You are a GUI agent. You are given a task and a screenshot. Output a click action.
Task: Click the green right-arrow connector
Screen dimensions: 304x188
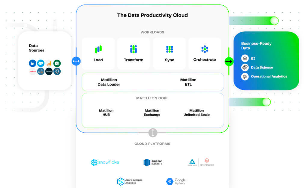[229, 61]
